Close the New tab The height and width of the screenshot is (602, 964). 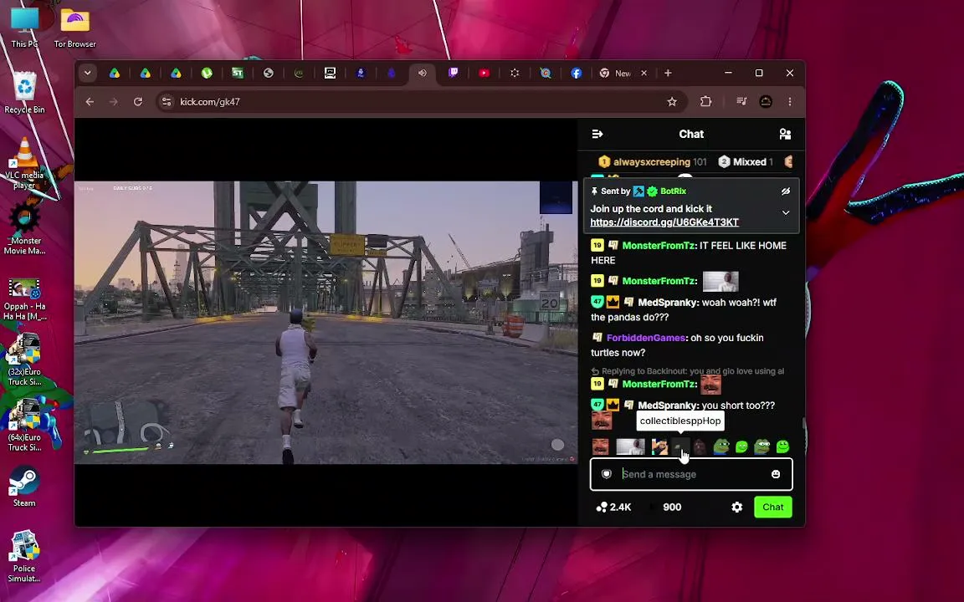[x=644, y=73]
